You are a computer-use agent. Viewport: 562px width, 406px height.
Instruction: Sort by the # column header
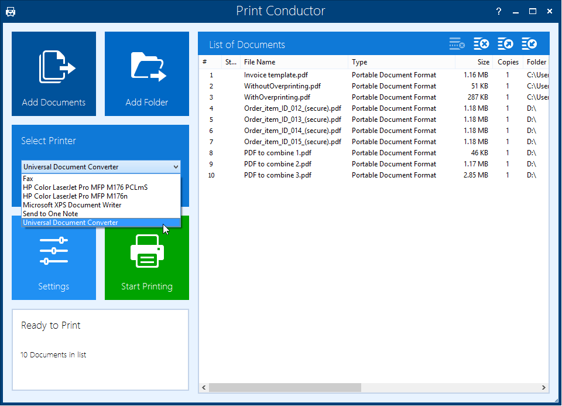[x=210, y=62]
